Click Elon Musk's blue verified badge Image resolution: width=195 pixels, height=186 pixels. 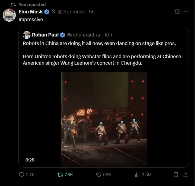tap(47, 12)
